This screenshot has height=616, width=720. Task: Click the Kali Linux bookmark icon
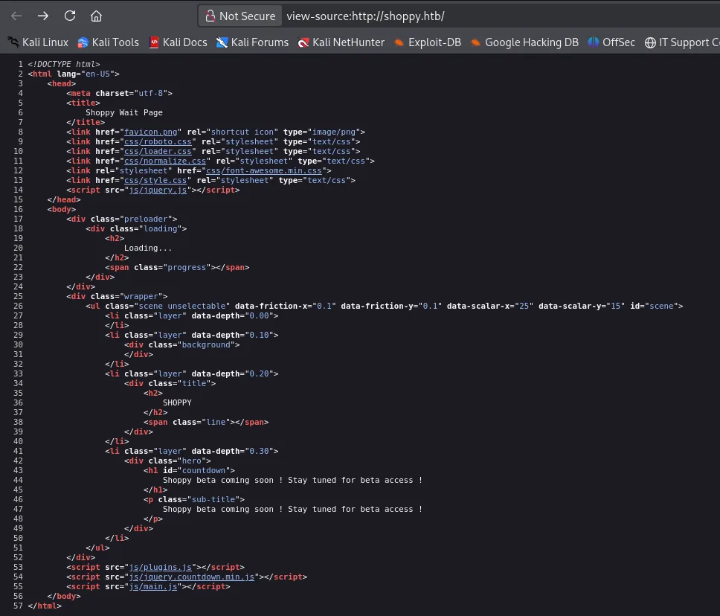(13, 42)
